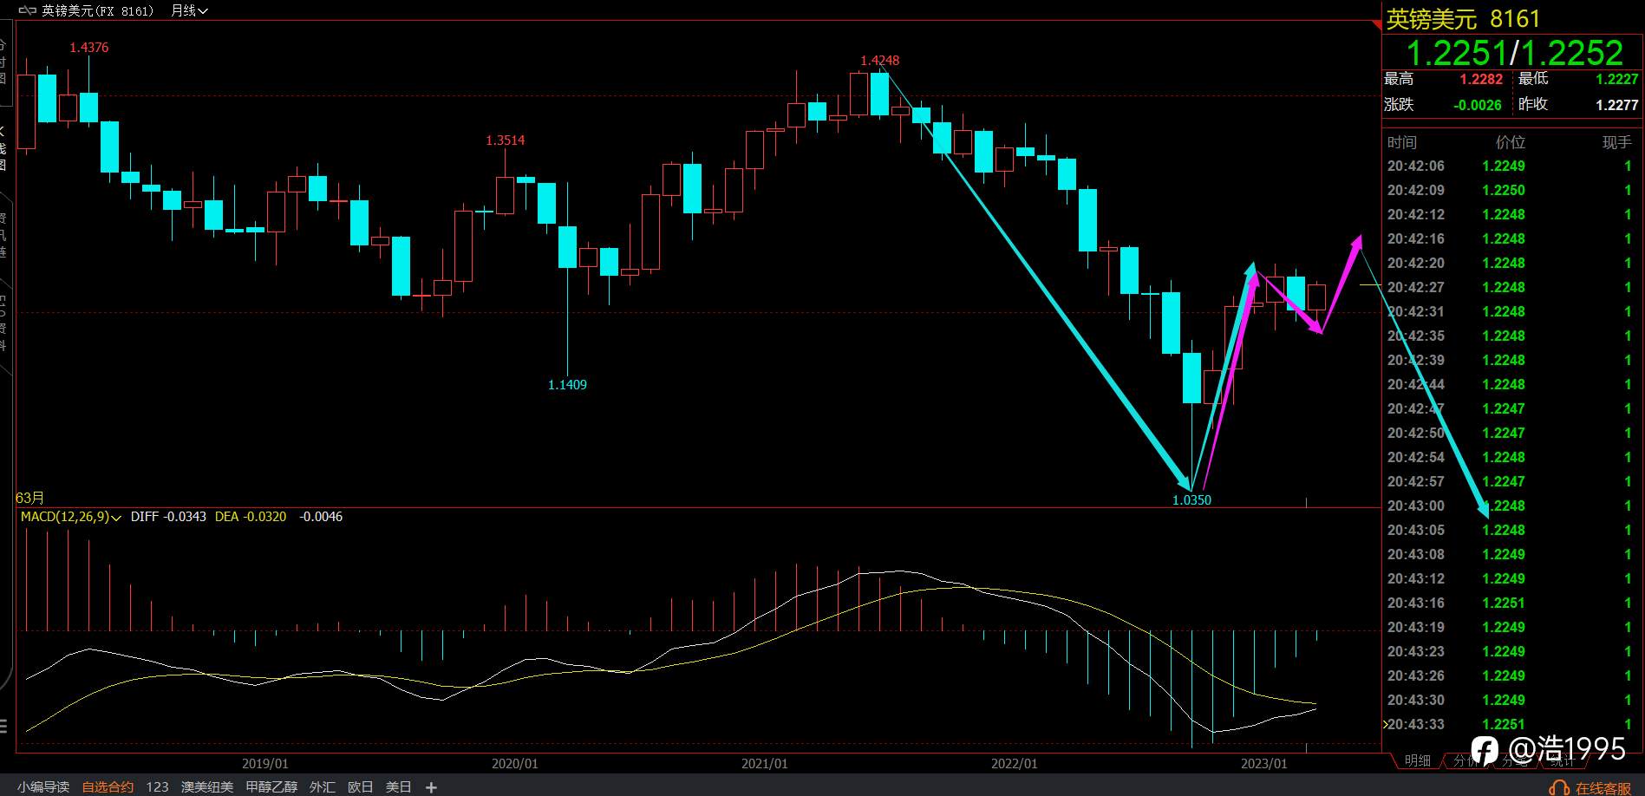Select the K线图 side tab
The height and width of the screenshot is (796, 1645).
pyautogui.click(x=3, y=147)
